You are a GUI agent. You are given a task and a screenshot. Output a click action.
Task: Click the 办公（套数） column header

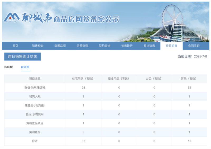click(154, 79)
